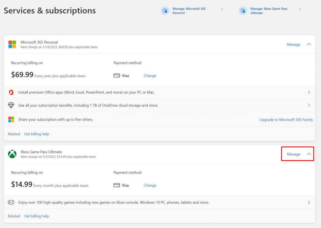Viewport: 321px width, 228px height.
Task: Click the Microsoft 365 Personal title
Action: coord(39,42)
